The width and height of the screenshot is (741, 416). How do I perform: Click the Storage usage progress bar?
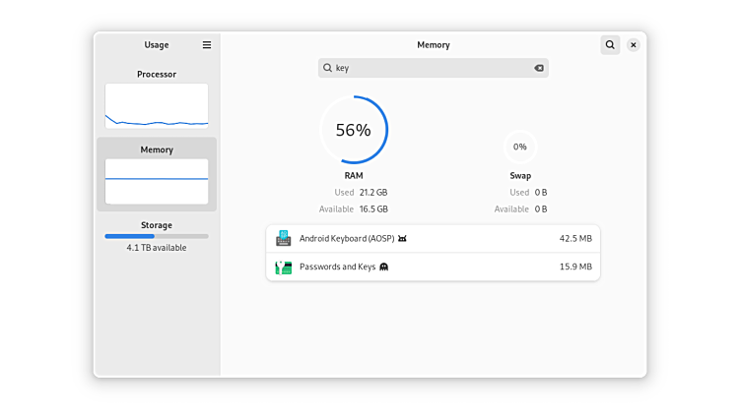[x=157, y=236]
